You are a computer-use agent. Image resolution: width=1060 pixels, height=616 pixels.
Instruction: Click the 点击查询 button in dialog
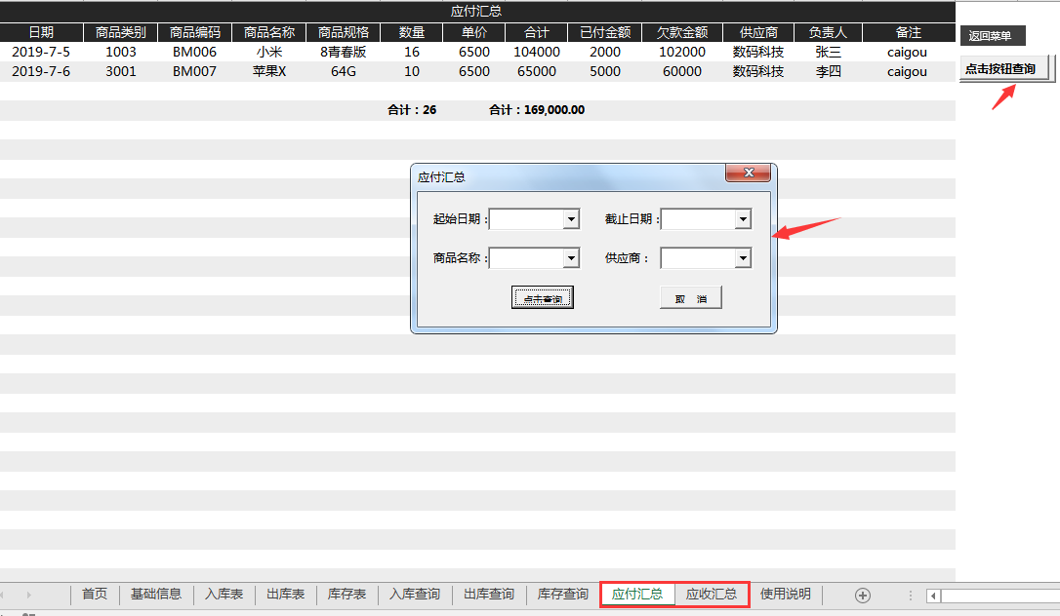[x=542, y=297]
